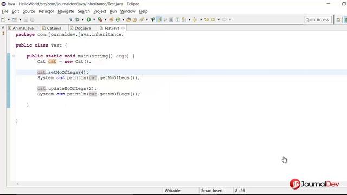Viewport: 347px width, 195px height.
Task: Open the New wizard dropdown arrow
Action: point(9,19)
